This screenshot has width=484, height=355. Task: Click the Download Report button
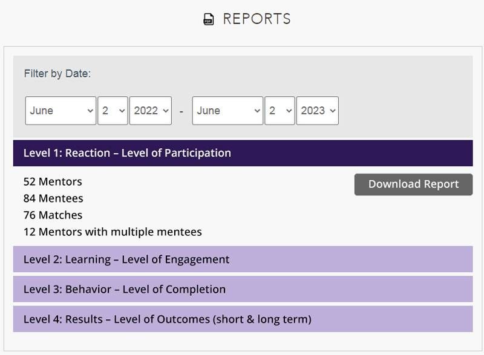click(413, 184)
